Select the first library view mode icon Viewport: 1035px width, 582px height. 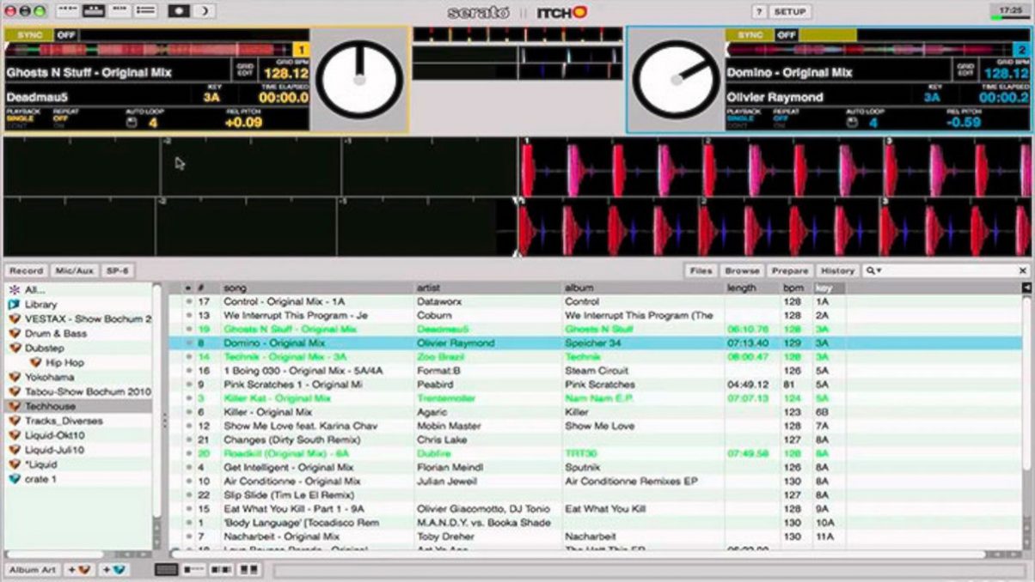167,569
